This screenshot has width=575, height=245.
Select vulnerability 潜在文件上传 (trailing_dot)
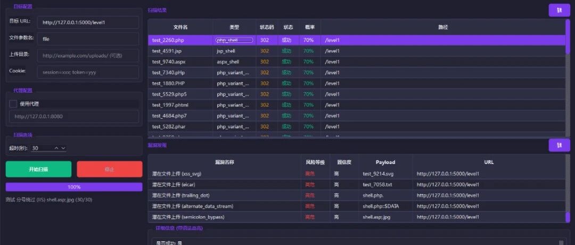click(181, 195)
